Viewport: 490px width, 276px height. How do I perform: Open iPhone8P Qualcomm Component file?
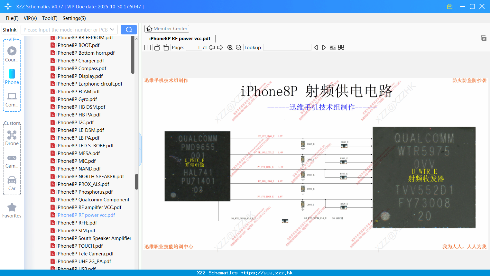click(x=93, y=200)
